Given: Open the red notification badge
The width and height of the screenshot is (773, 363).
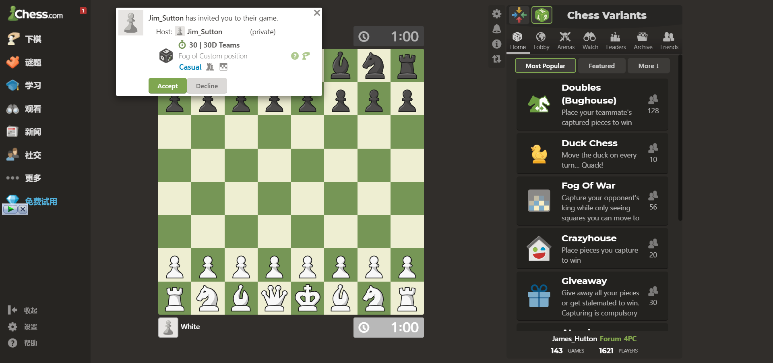Looking at the screenshot, I should pos(83,11).
